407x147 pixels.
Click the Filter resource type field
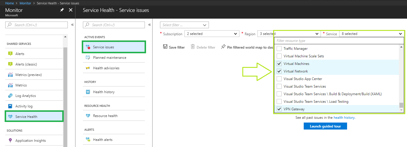click(339, 41)
